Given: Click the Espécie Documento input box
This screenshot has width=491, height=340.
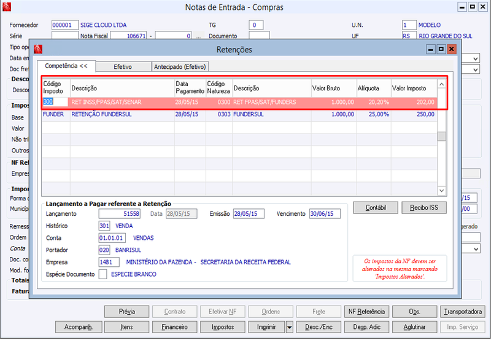Looking at the screenshot, I should click(x=102, y=274).
